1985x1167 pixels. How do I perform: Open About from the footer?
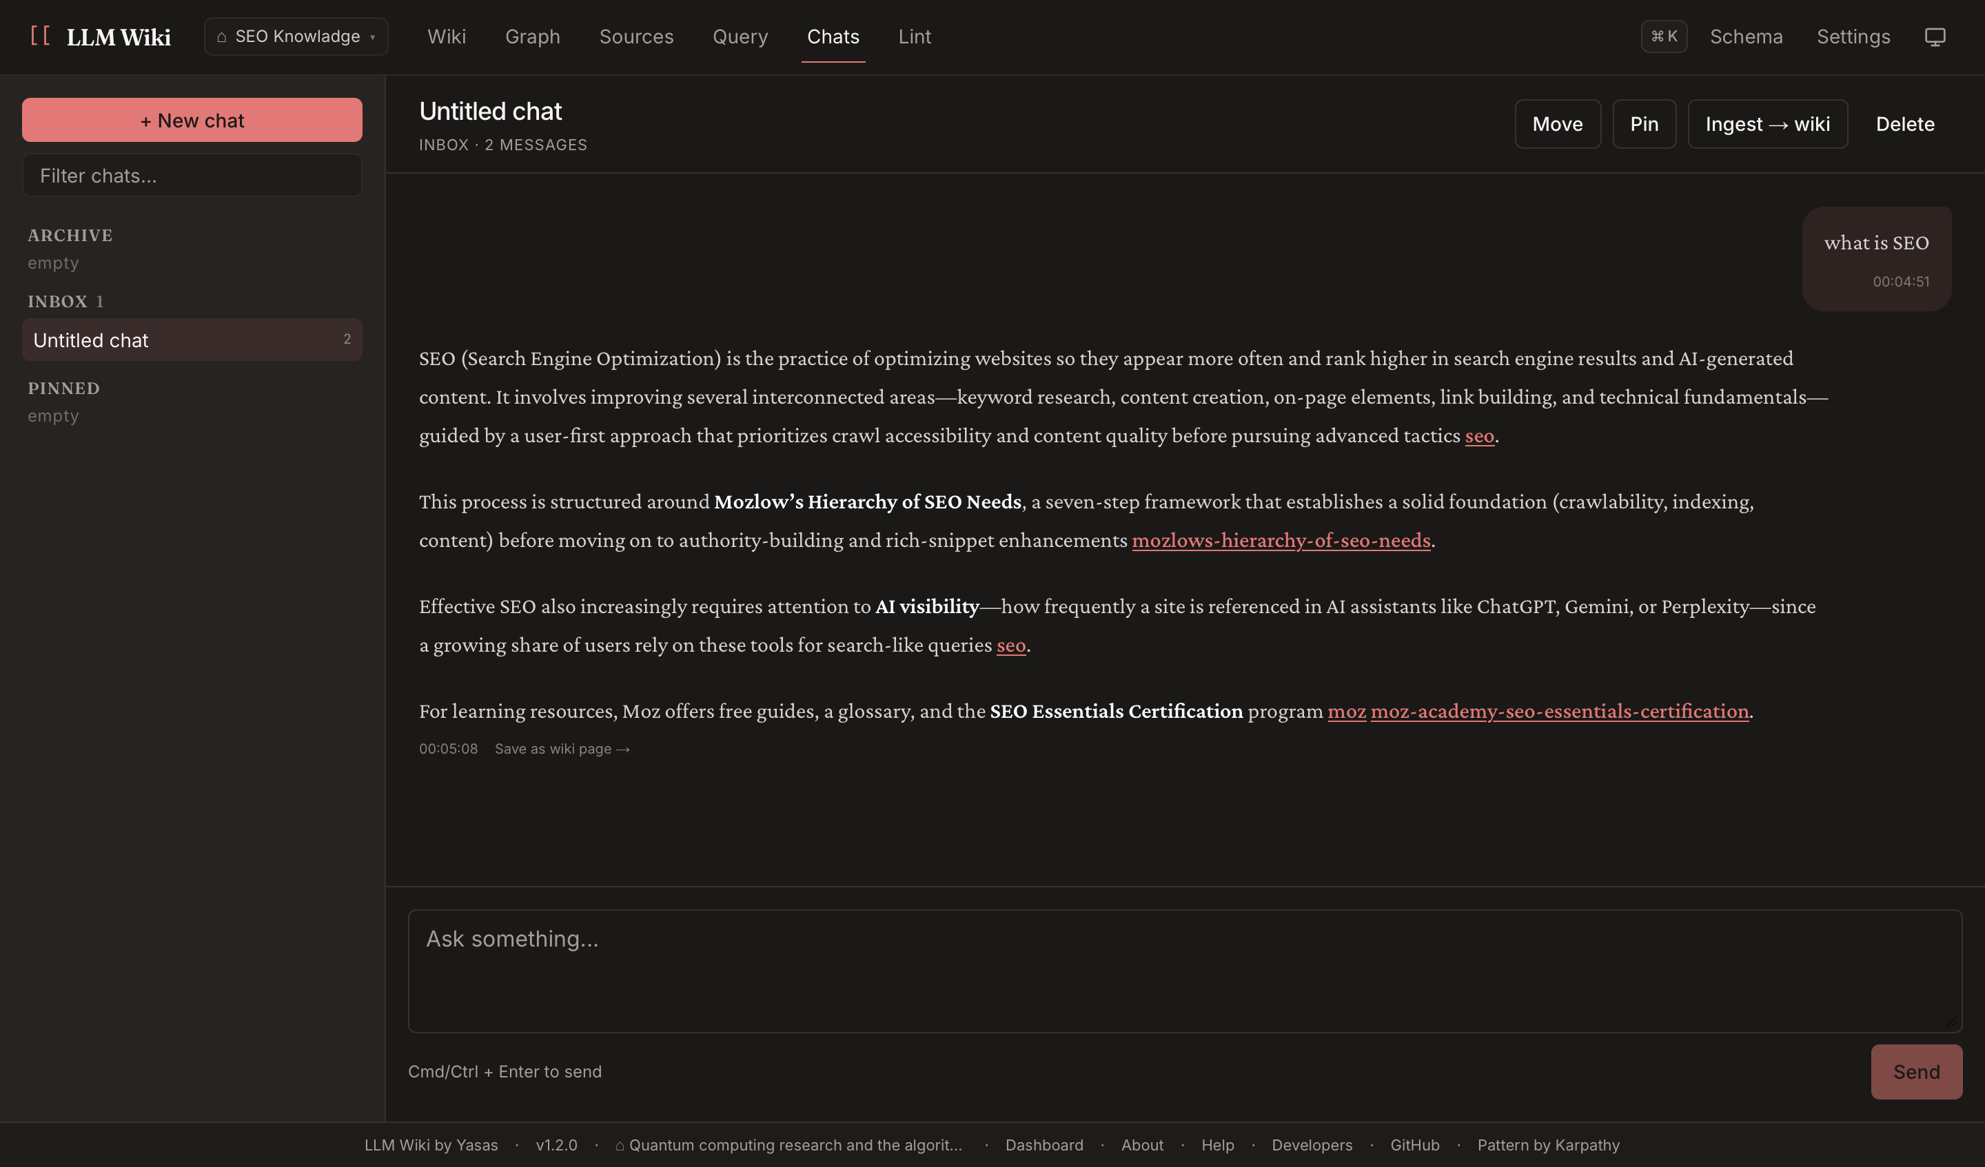[x=1142, y=1145]
